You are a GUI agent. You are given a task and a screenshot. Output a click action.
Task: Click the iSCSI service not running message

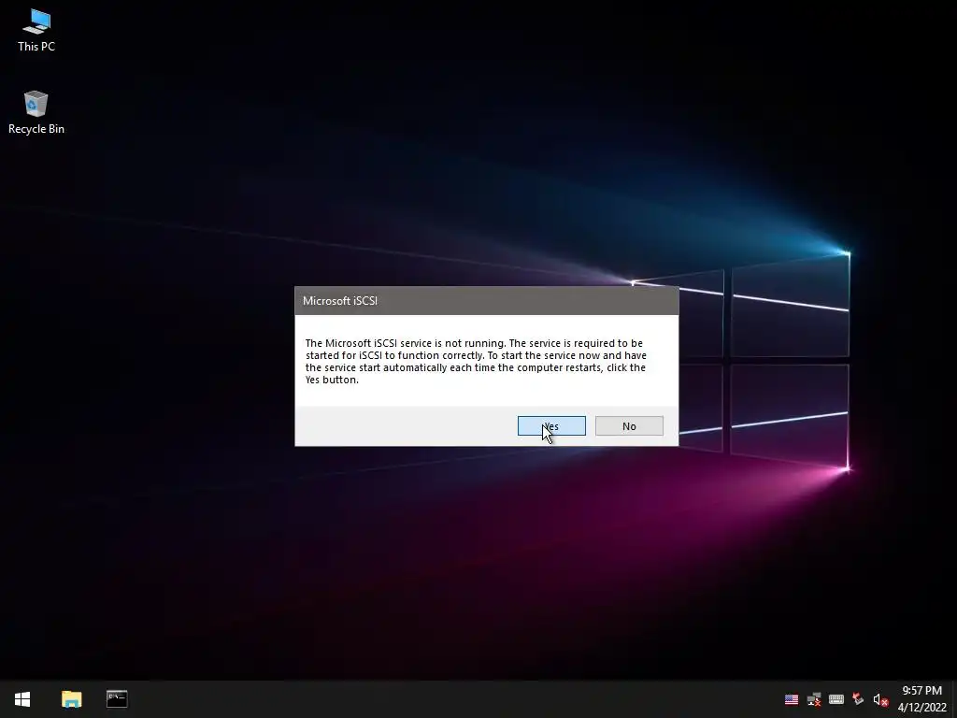[x=476, y=362]
